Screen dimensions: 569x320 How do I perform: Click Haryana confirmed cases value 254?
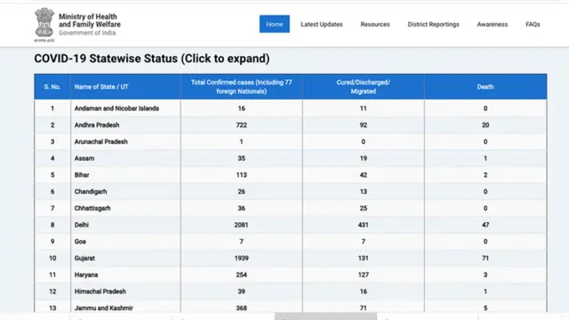click(241, 275)
